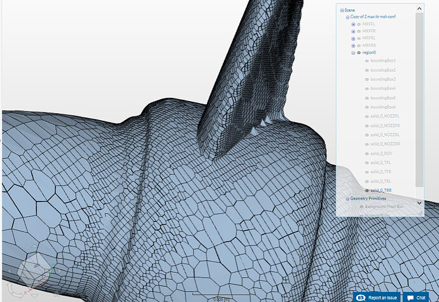Collapse the Geometry Primitives node

click(347, 198)
